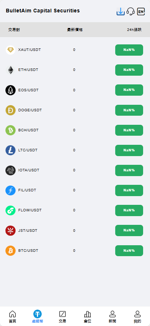
Task: Click the Filecoin logo icon
Action: [11, 190]
